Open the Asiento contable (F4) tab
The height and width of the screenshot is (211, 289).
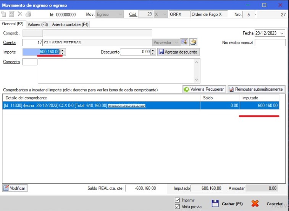(x=70, y=24)
